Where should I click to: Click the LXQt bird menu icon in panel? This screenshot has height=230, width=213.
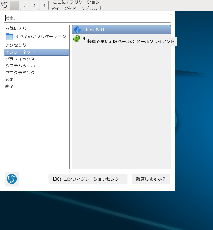click(x=5, y=5)
